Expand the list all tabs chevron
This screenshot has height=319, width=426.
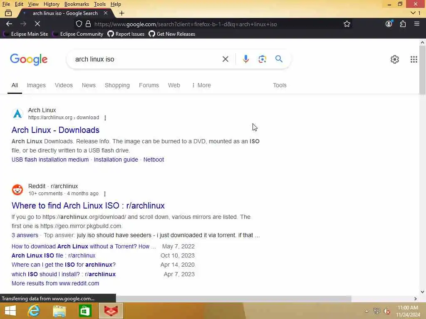(413, 13)
